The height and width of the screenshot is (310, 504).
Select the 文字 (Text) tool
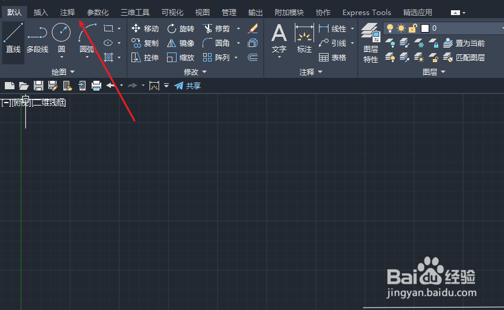coord(279,39)
